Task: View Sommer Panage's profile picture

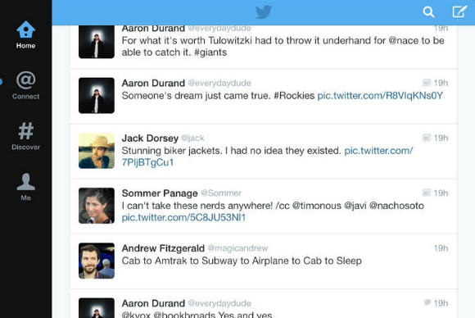Action: [97, 206]
